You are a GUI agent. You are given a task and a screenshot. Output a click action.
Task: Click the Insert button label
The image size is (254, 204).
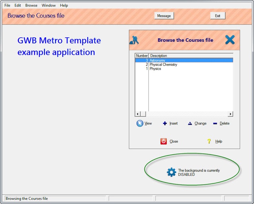173,124
